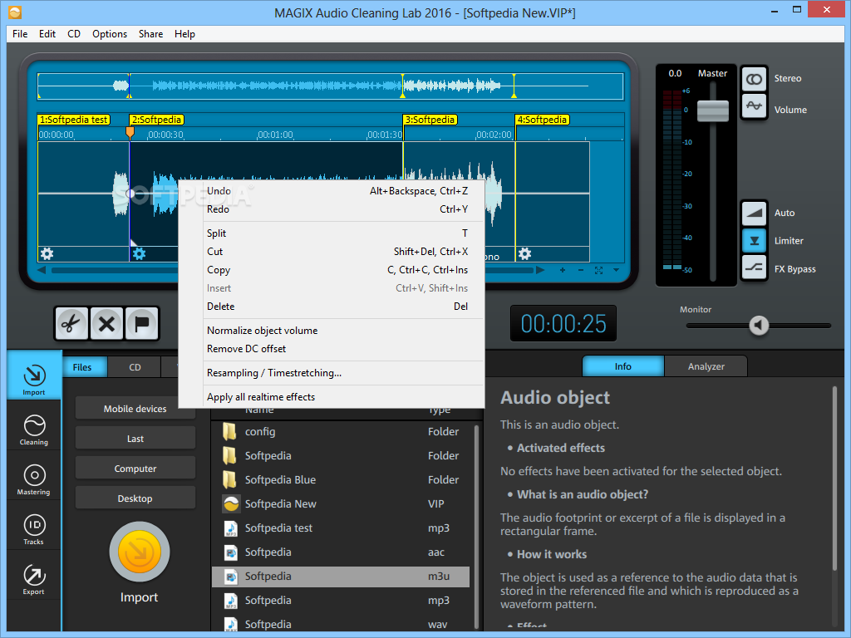Click the Mobile devices button

(x=135, y=409)
